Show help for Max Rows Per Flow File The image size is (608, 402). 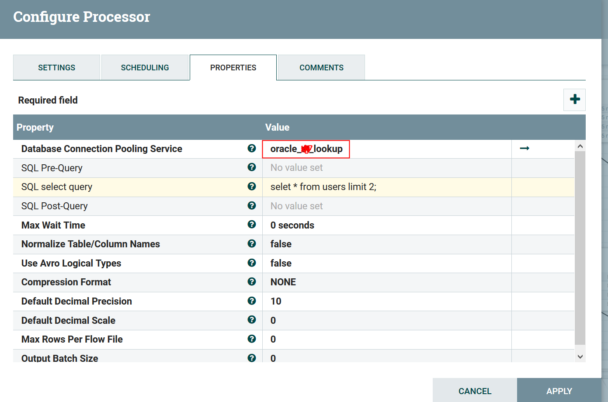point(252,339)
